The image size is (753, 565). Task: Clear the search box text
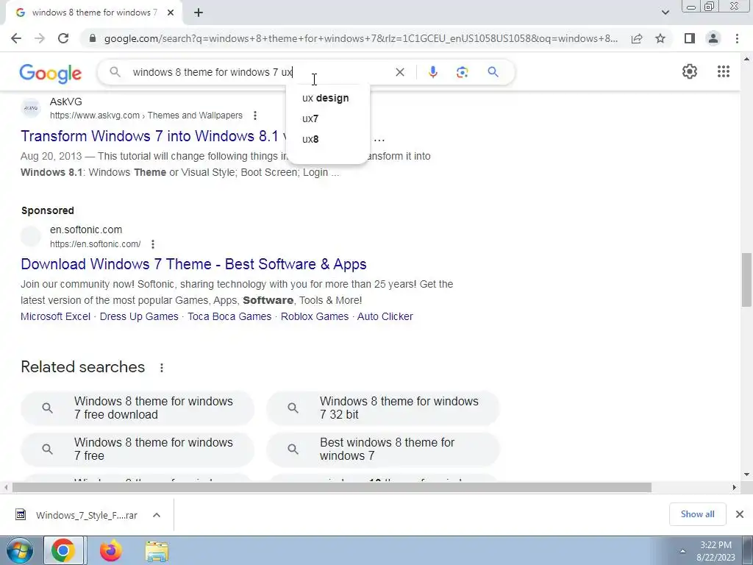coord(399,72)
